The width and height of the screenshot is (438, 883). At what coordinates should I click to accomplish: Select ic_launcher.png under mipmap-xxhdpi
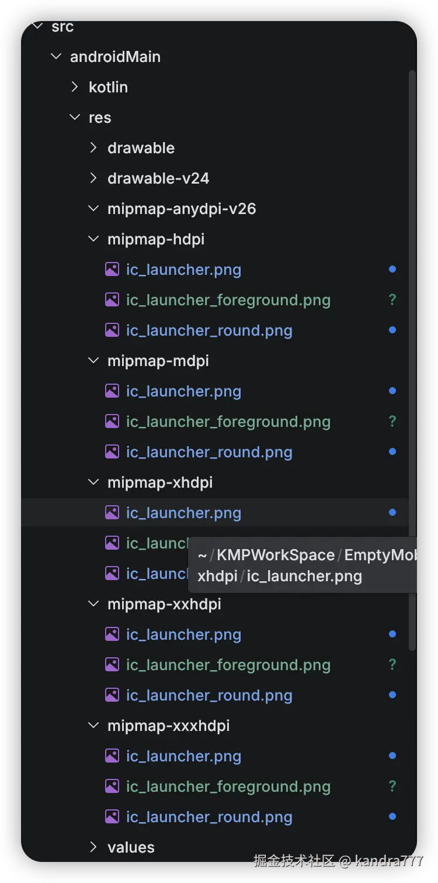pos(183,635)
